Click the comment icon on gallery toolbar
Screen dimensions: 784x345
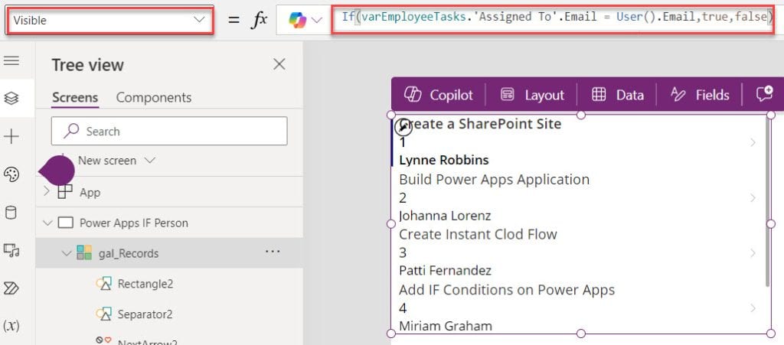[765, 94]
